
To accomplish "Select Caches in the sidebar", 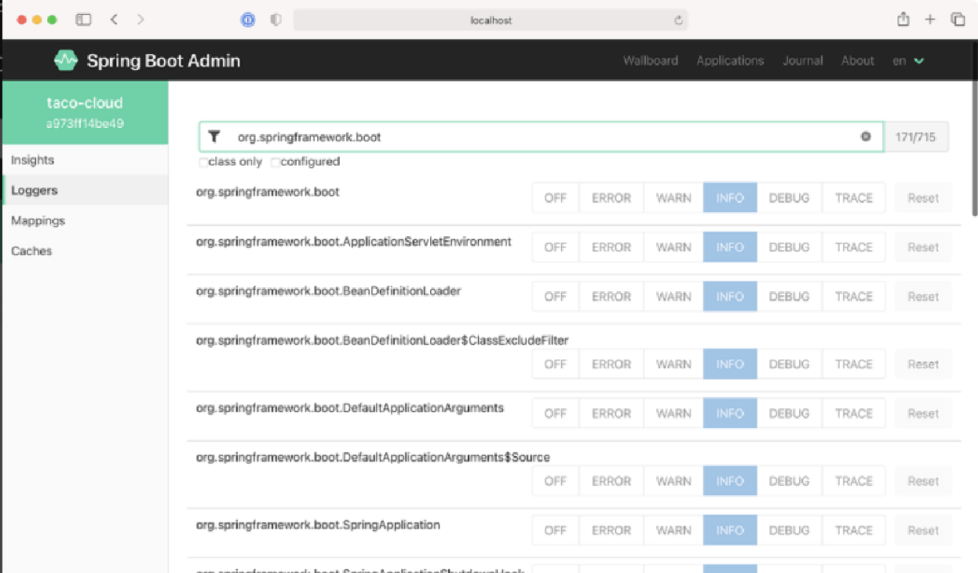I will tap(84, 251).
